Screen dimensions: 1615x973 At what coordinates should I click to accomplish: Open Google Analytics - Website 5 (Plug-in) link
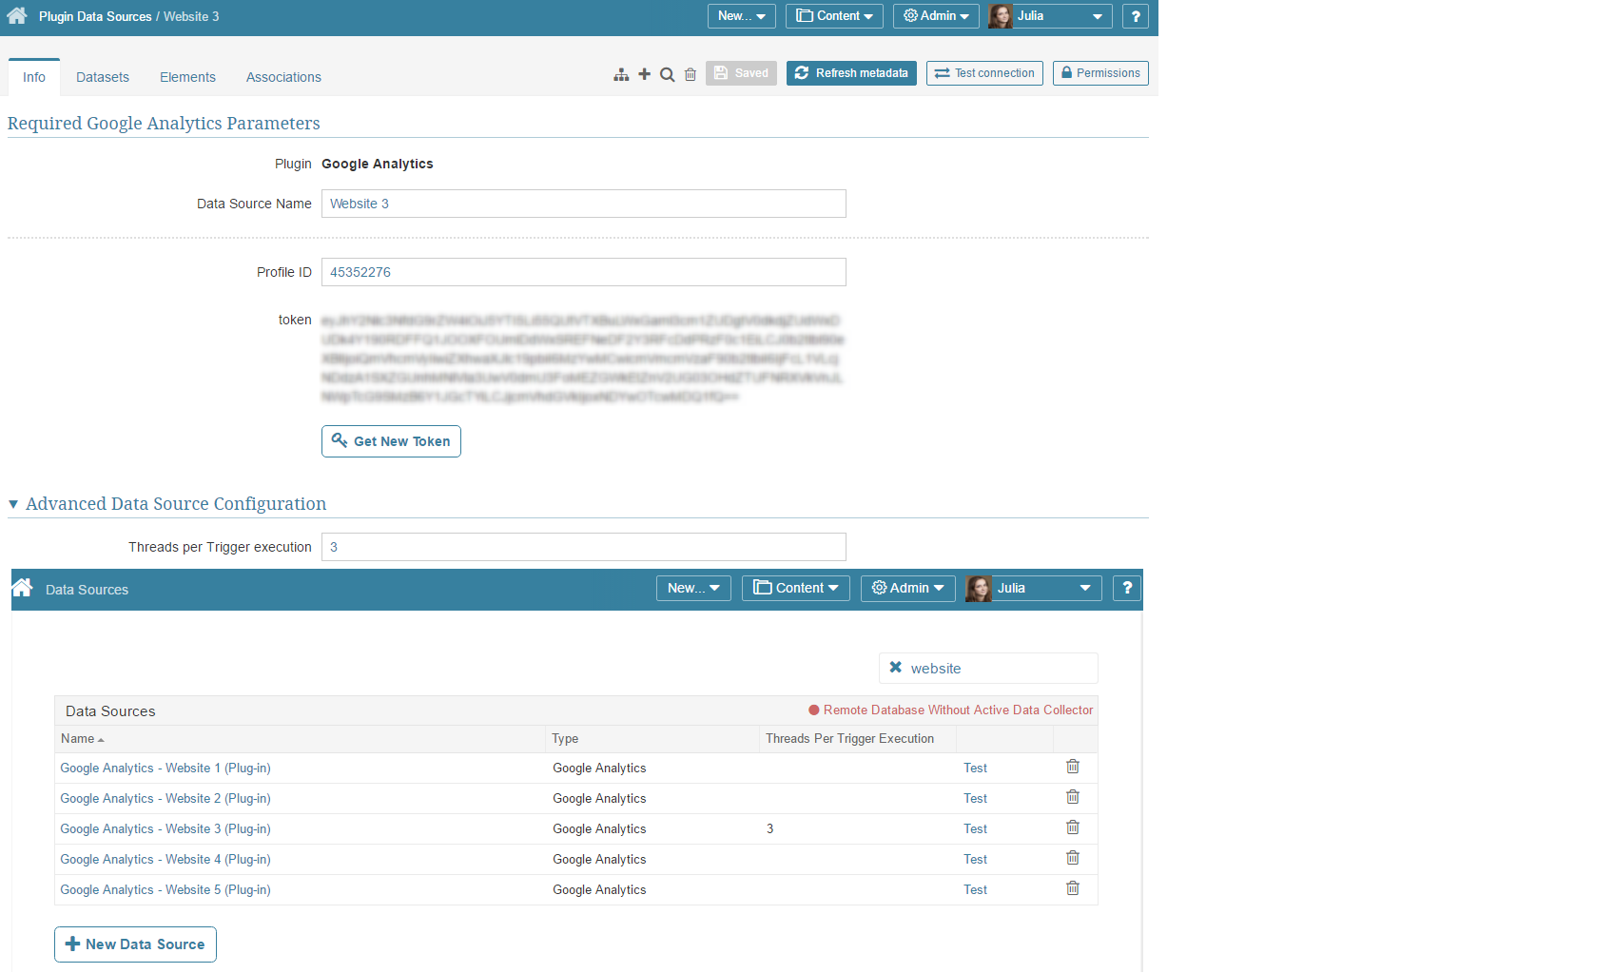coord(165,890)
